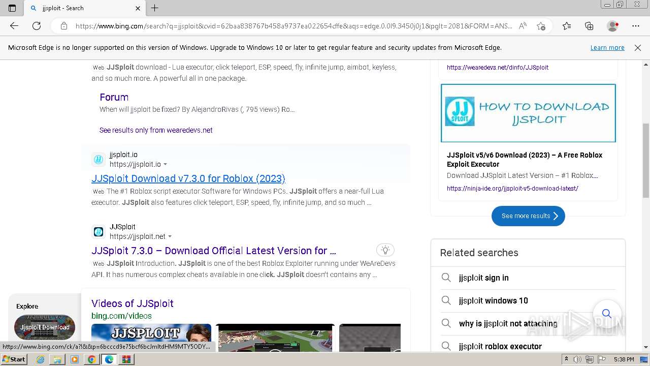Click the jjsploit.io site favicon
650x366 pixels.
tap(99, 160)
